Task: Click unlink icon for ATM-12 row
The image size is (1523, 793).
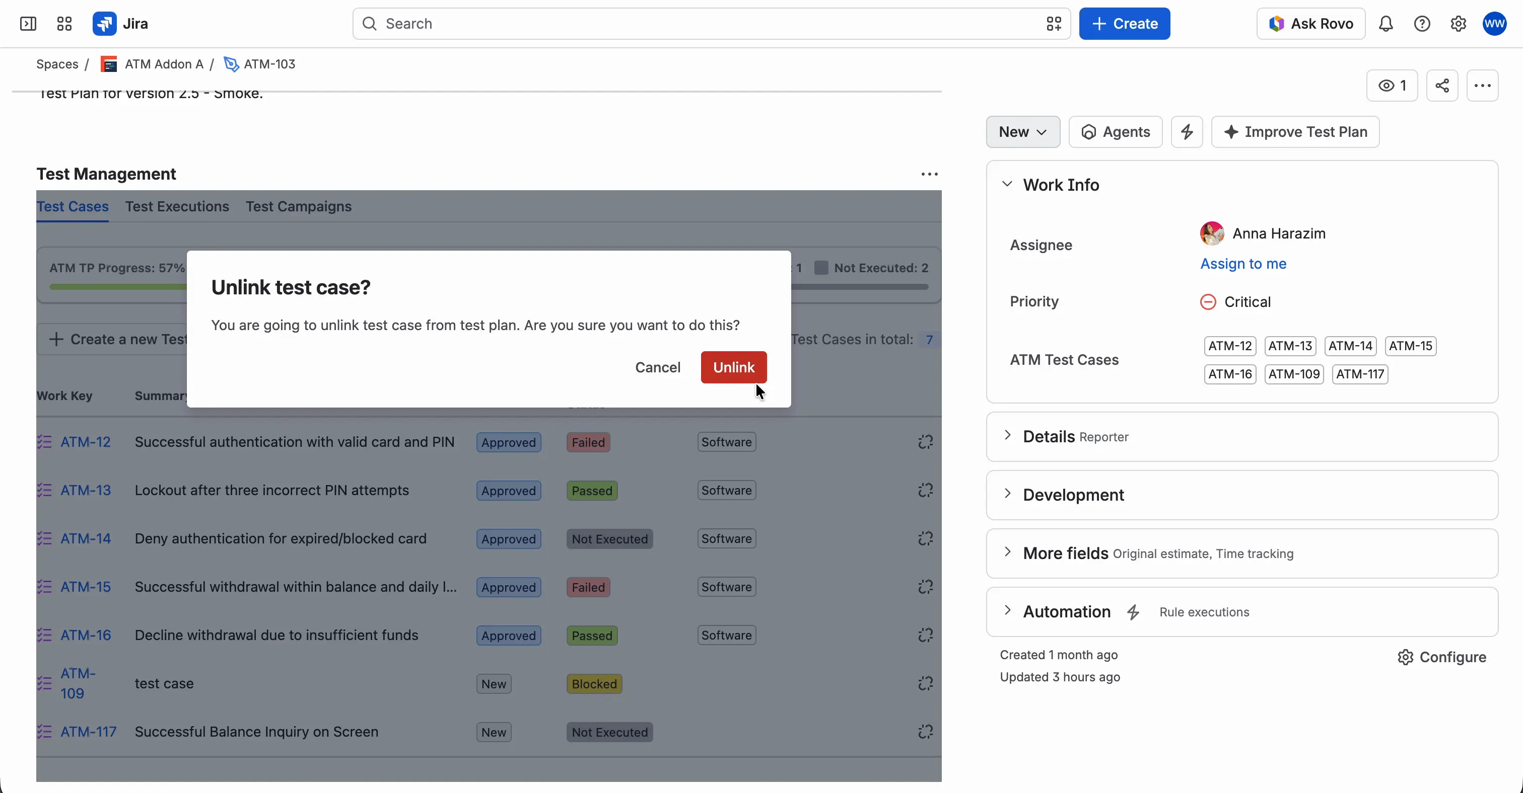Action: click(925, 442)
